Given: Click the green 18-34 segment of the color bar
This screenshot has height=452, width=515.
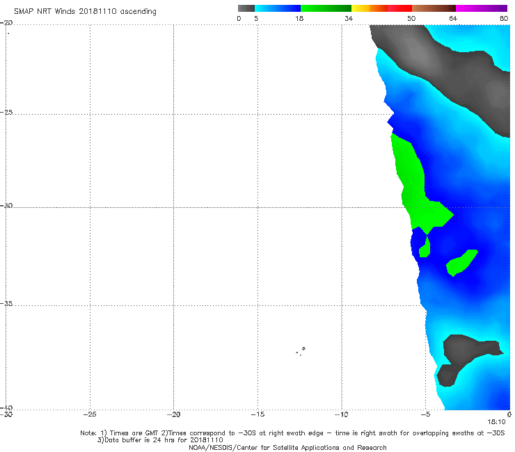Looking at the screenshot, I should click(x=326, y=8).
